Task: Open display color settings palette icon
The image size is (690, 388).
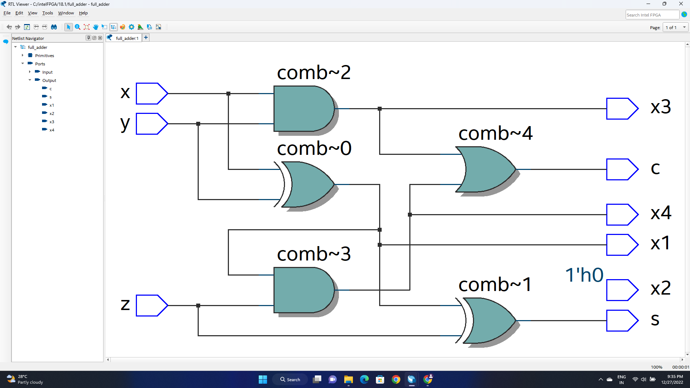Action: 123,27
